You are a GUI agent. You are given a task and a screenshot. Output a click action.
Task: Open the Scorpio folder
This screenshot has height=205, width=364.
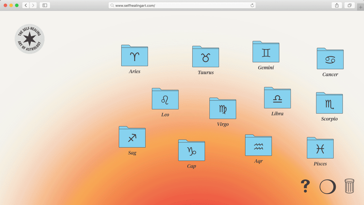click(x=329, y=103)
